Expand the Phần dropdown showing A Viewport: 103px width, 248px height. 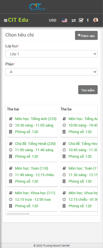coord(51,72)
